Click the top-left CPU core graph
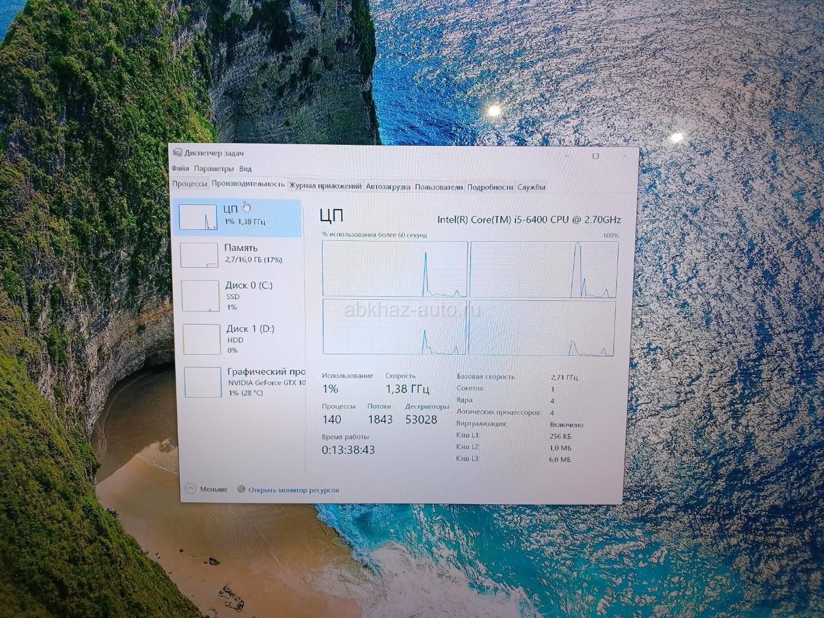The height and width of the screenshot is (618, 824). (x=395, y=269)
